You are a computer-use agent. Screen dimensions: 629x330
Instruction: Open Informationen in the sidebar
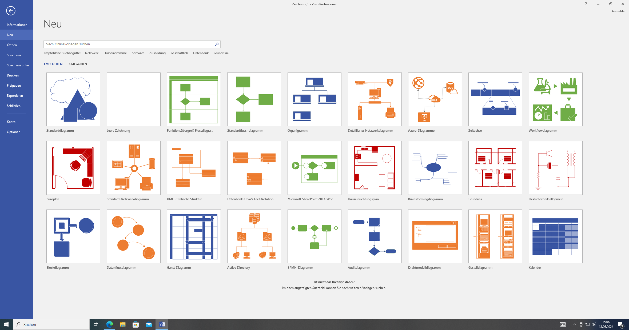point(16,25)
